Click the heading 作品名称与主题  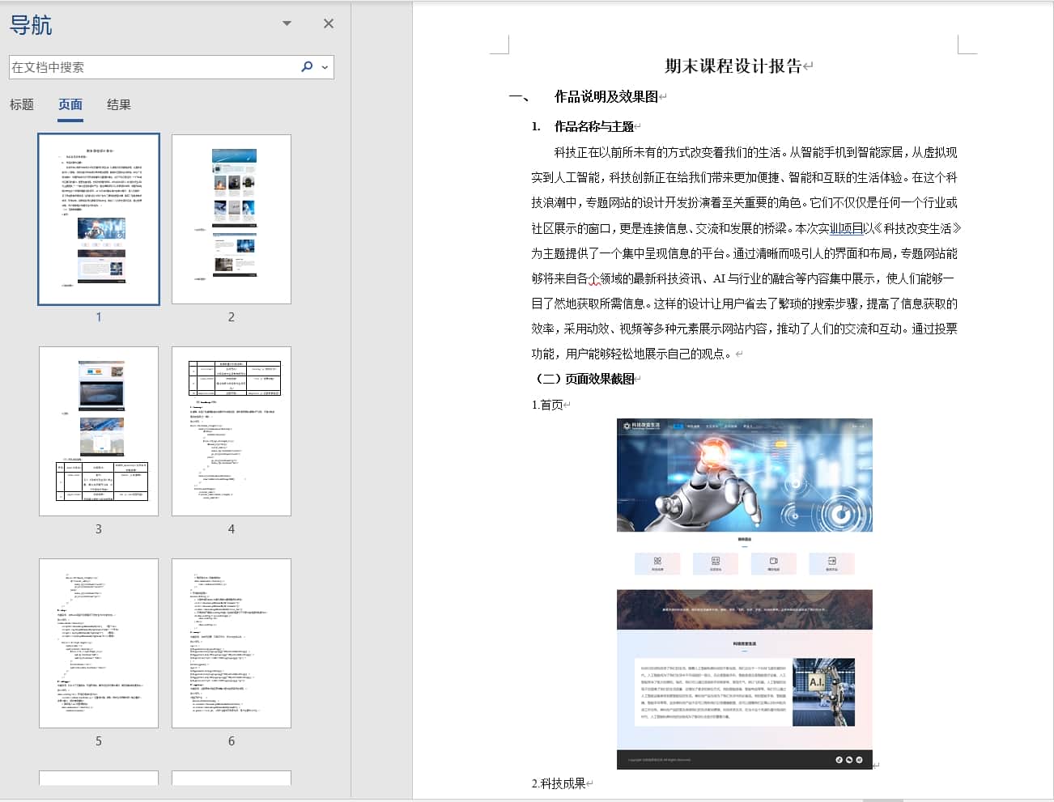click(x=593, y=126)
